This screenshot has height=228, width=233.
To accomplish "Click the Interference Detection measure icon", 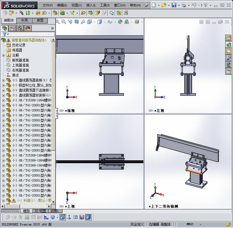I will click(x=111, y=13).
